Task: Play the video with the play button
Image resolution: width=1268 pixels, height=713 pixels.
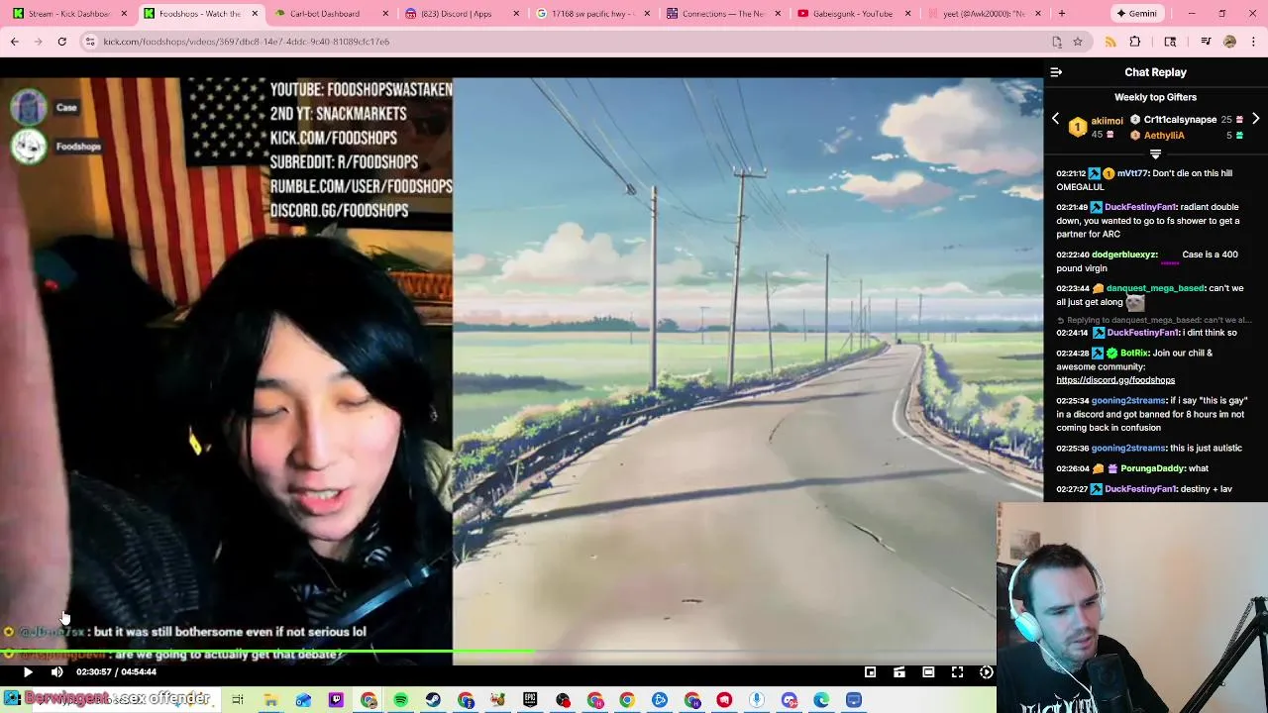Action: click(28, 672)
